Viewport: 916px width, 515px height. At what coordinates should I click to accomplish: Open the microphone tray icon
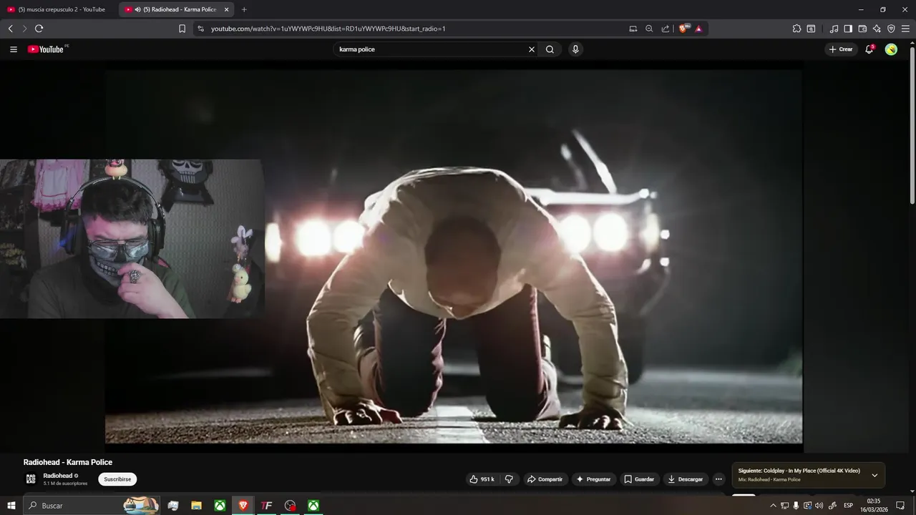tap(796, 506)
